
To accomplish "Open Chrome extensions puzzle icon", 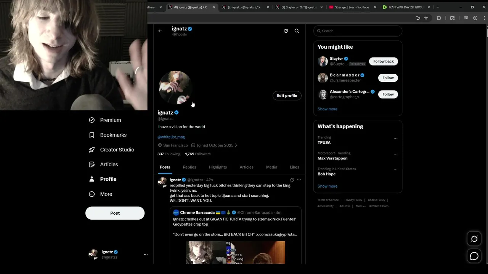I will (x=439, y=18).
